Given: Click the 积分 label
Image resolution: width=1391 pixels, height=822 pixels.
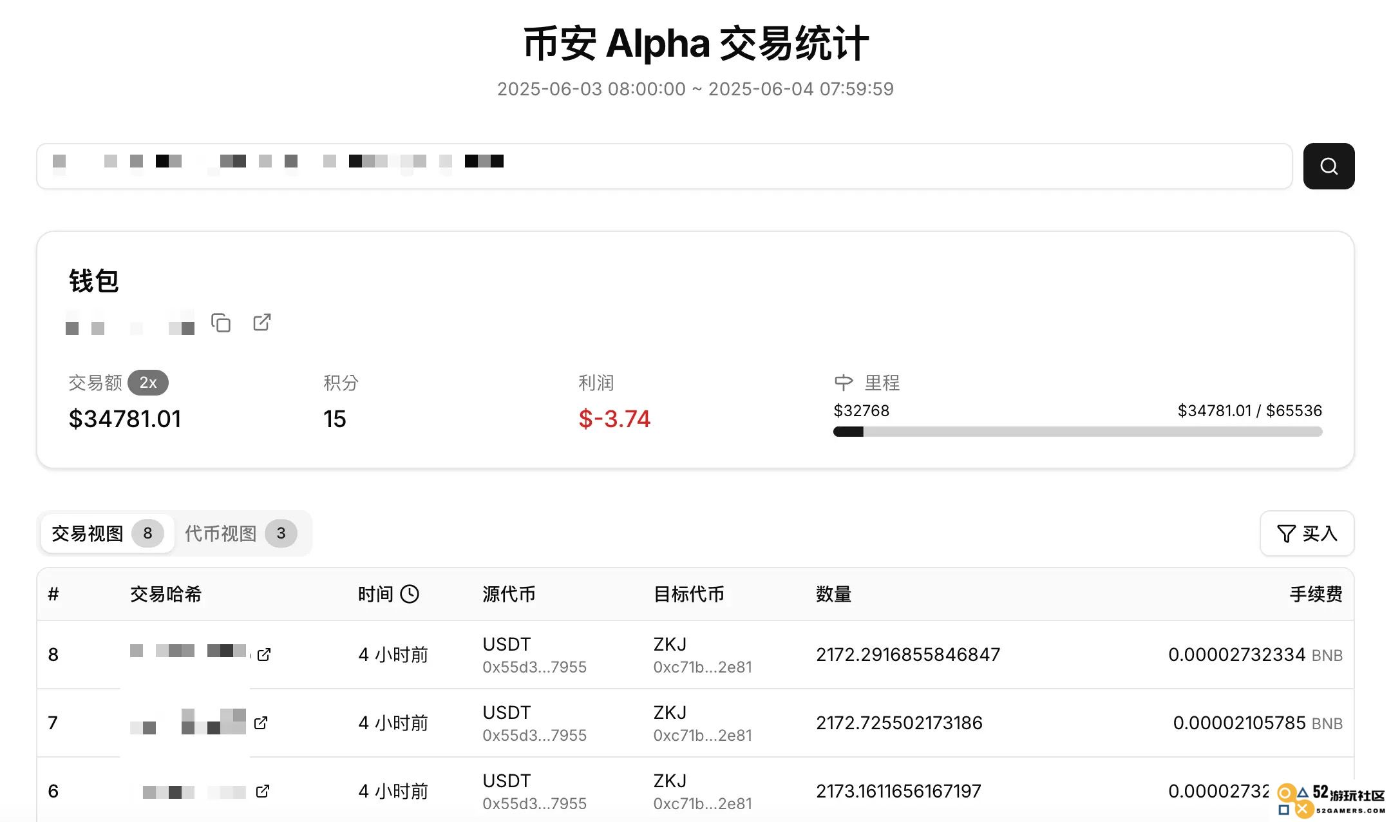Looking at the screenshot, I should [x=341, y=383].
